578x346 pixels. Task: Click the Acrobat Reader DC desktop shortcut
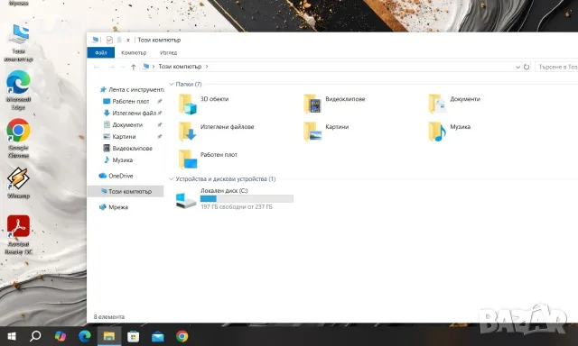point(18,235)
